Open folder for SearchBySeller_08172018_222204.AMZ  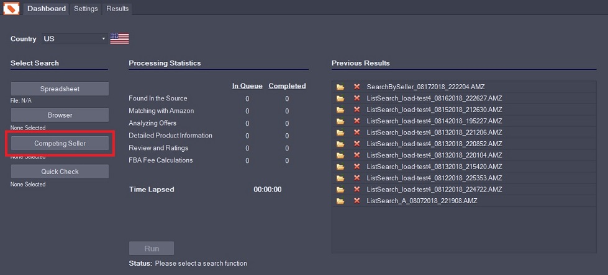pos(340,87)
